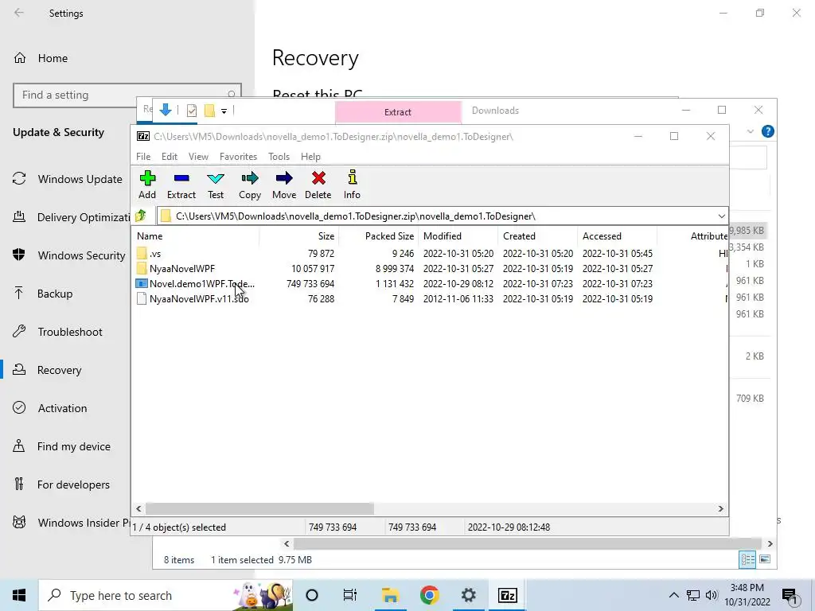Open the help icon in the Downloads window

[x=768, y=131]
